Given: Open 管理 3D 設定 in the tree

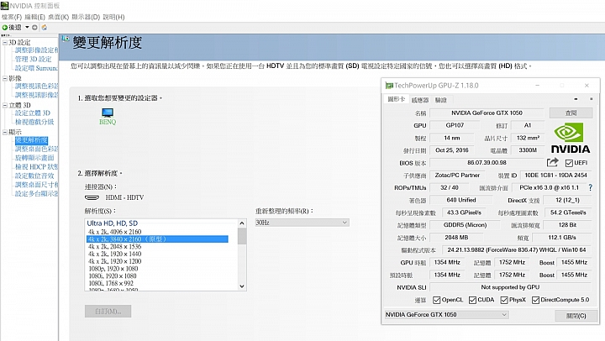Looking at the screenshot, I should point(33,59).
